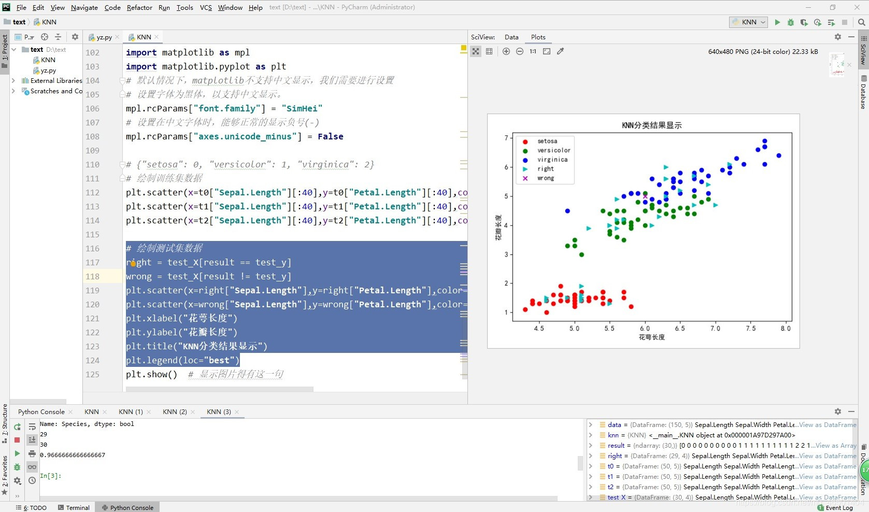Toggle grid display in plot viewer

click(x=489, y=51)
